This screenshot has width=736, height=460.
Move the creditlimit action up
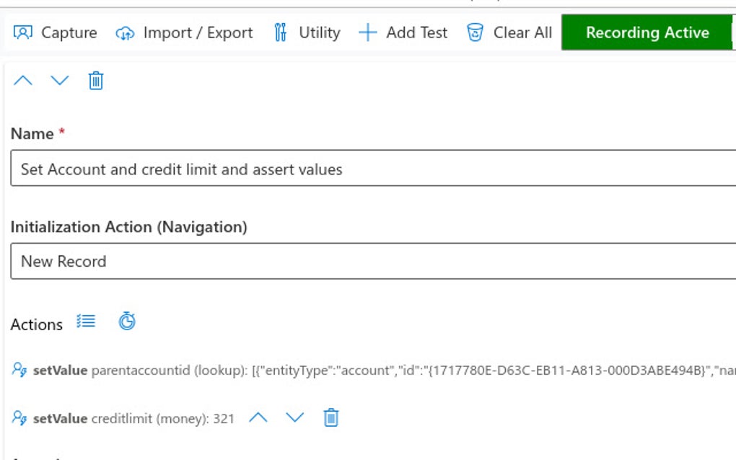(x=260, y=417)
